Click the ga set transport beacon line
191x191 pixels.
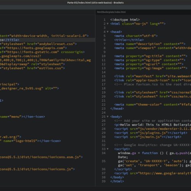(x=154, y=165)
